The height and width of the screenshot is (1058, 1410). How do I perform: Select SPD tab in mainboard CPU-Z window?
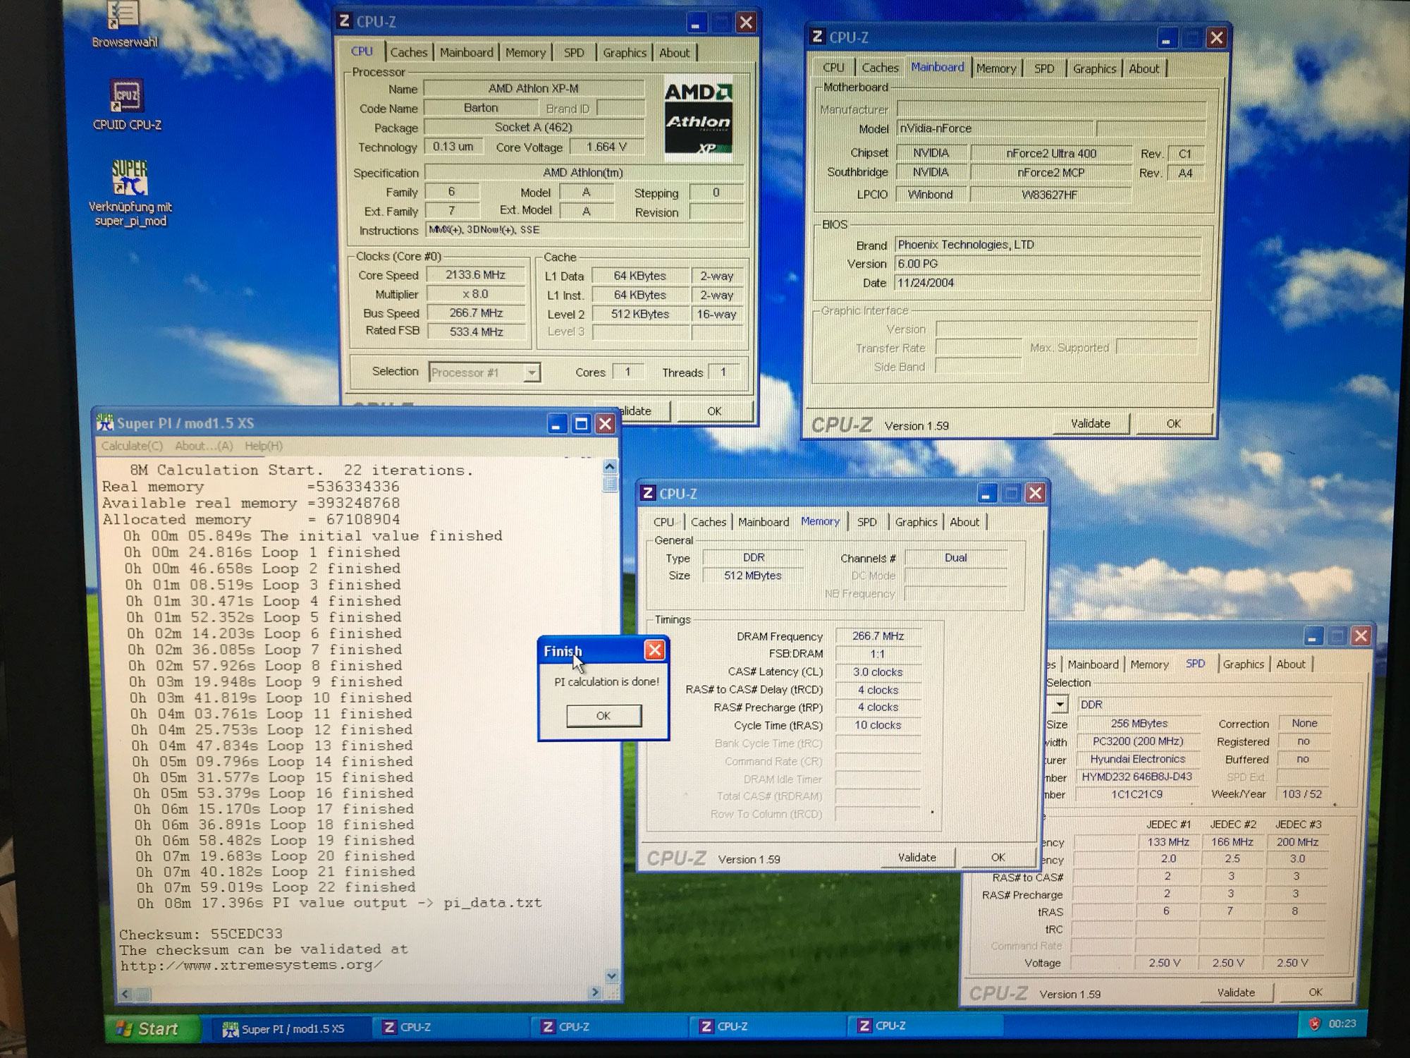pos(1044,68)
